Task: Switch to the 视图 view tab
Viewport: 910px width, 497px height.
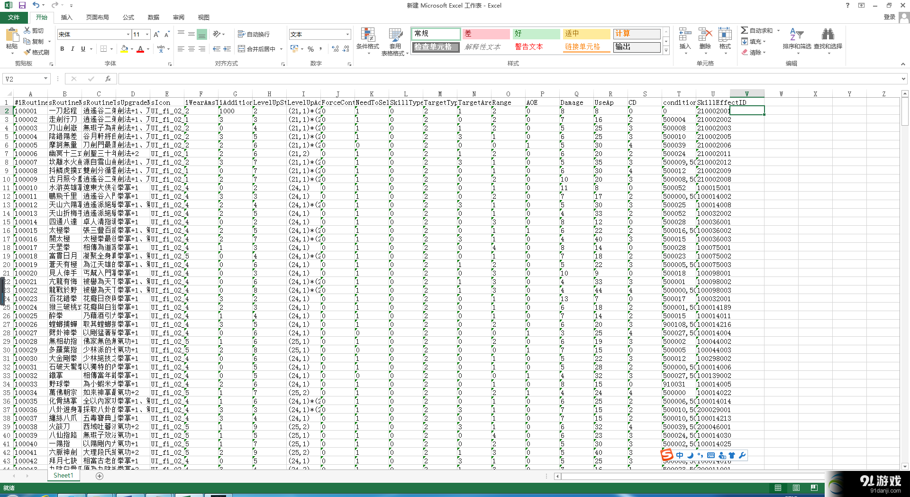Action: [x=204, y=17]
